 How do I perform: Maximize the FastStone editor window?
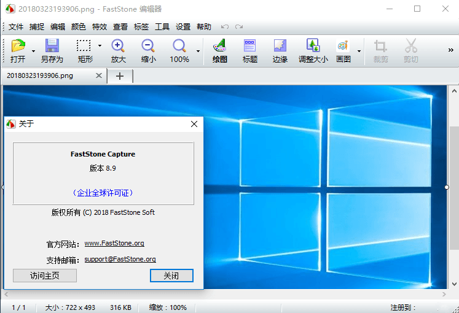click(417, 9)
